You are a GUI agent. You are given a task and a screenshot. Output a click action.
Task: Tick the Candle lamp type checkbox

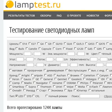(x=27, y=48)
